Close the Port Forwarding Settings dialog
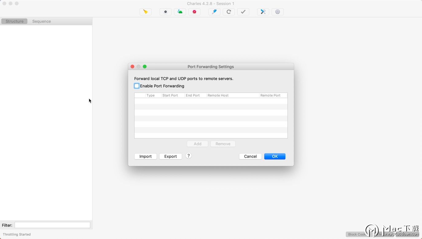 pyautogui.click(x=132, y=66)
